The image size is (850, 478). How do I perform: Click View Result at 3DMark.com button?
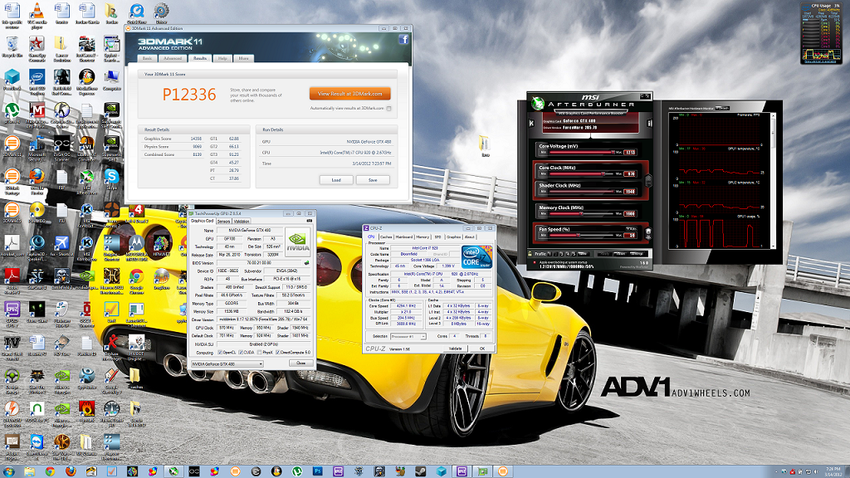(349, 94)
